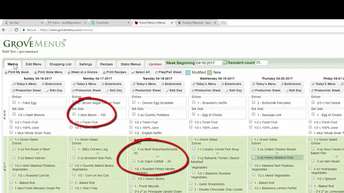Screen dimensions: 344x193
Task: Close the My Day browser tab
Action: pos(42,22)
